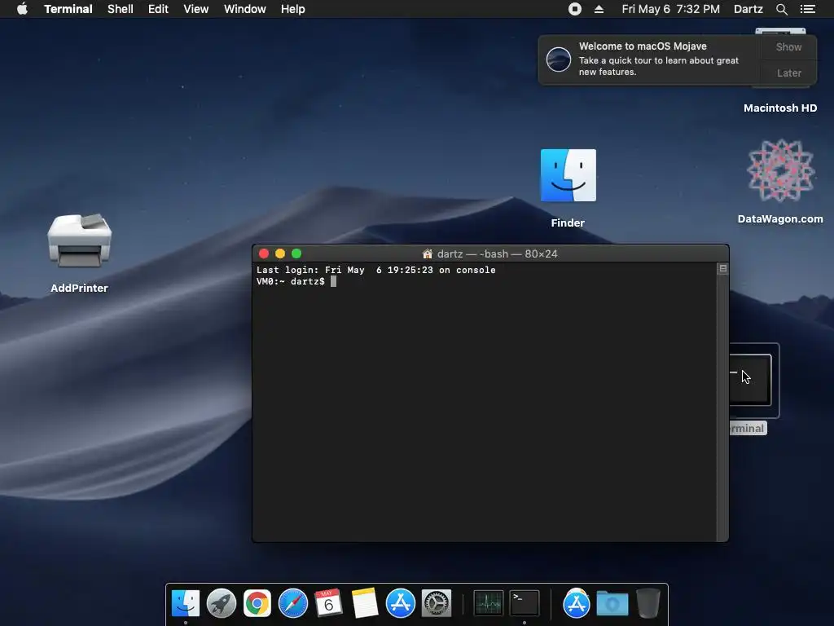
Task: Open the Notification Center list icon
Action: 807,9
